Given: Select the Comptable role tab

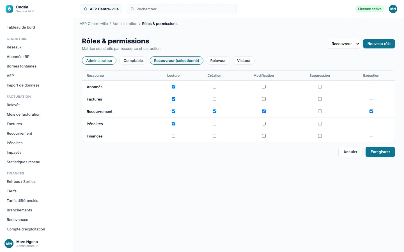Looking at the screenshot, I should (x=133, y=60).
